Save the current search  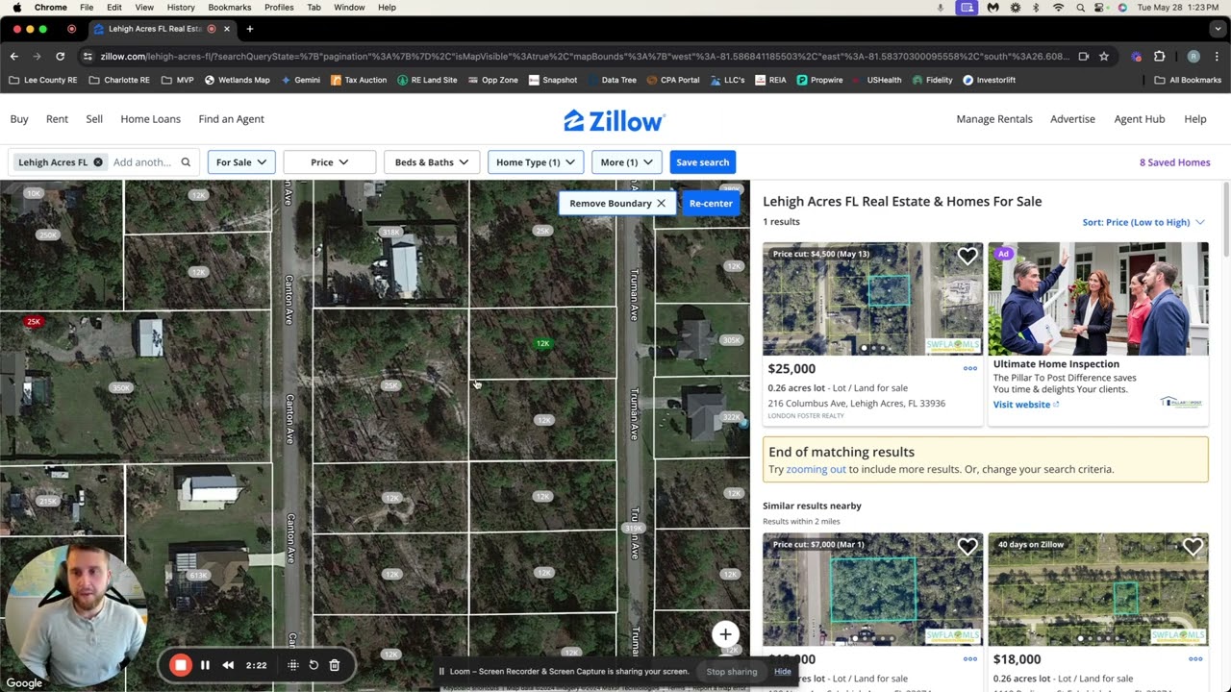[x=703, y=162]
